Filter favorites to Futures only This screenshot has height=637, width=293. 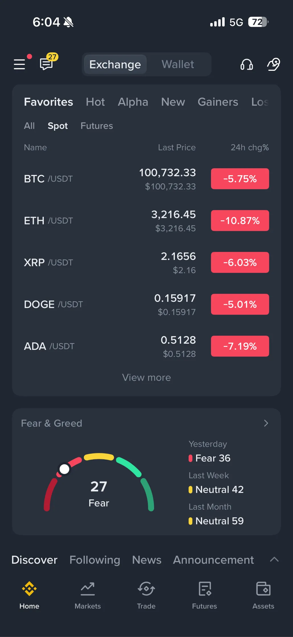coord(97,126)
